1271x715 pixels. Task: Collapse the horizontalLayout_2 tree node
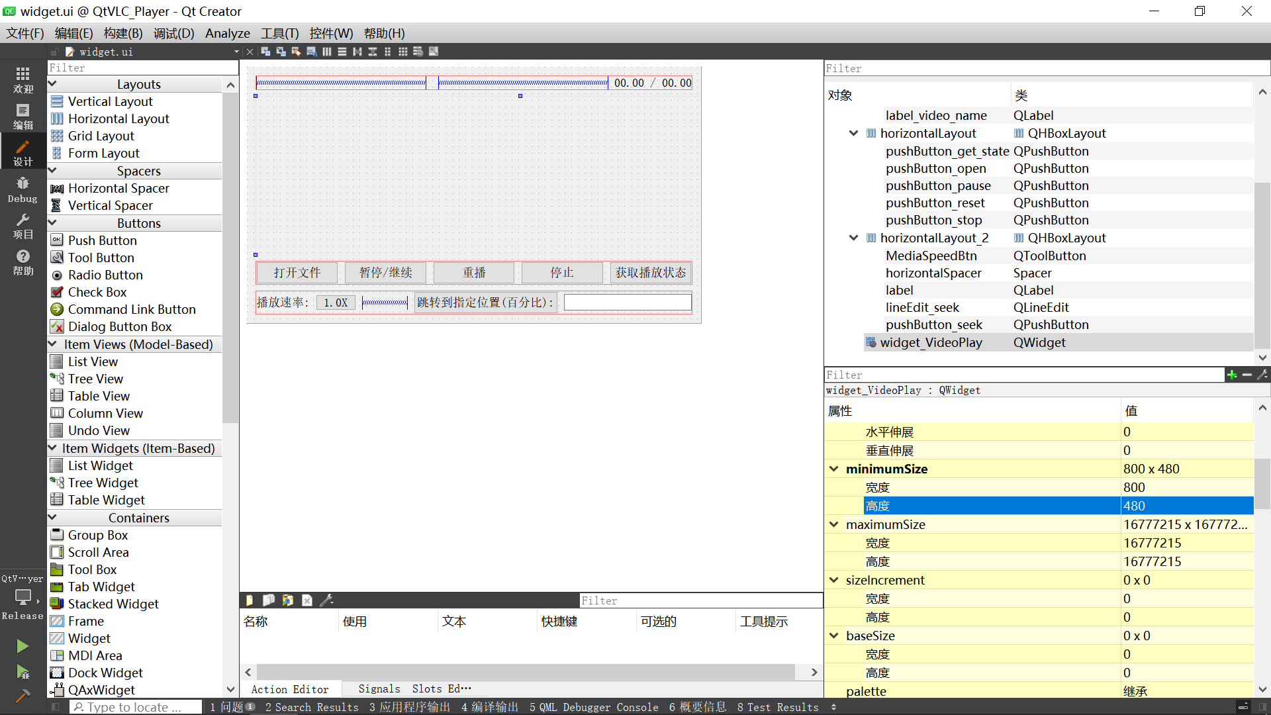[x=853, y=238]
